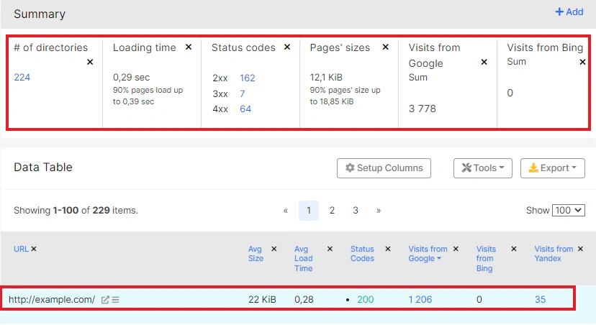The image size is (596, 325).
Task: Remove the Status codes summary card
Action: 287,47
